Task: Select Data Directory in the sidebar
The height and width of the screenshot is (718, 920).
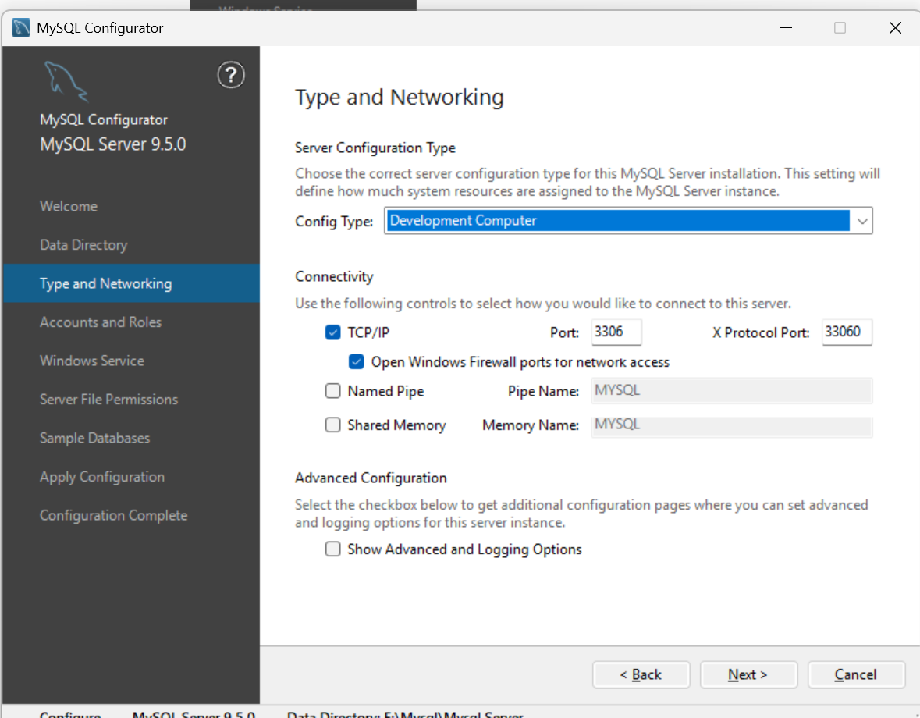Action: pyautogui.click(x=83, y=245)
